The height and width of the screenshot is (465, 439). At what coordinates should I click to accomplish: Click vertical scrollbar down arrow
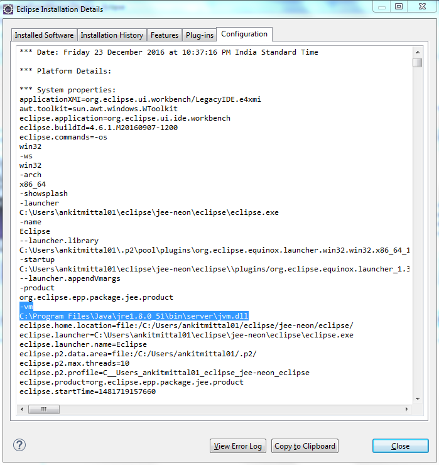pyautogui.click(x=418, y=399)
